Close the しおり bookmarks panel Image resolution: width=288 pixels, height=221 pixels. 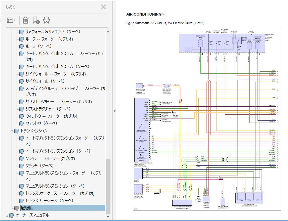click(x=103, y=7)
